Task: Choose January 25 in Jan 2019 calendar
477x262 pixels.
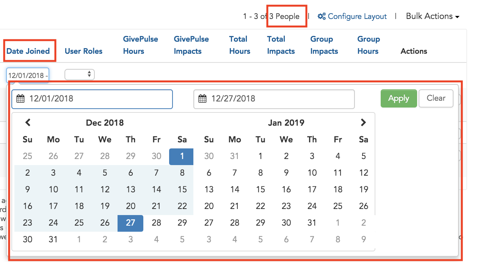Action: pos(338,206)
